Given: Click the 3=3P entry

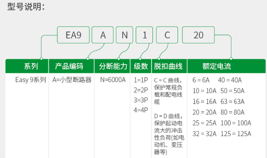Looking at the screenshot, I should (141, 100).
